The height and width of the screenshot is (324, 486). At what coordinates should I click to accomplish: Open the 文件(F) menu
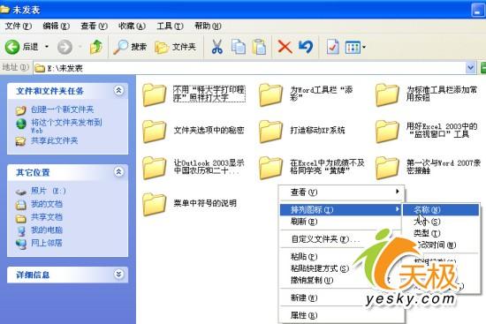[x=18, y=26]
